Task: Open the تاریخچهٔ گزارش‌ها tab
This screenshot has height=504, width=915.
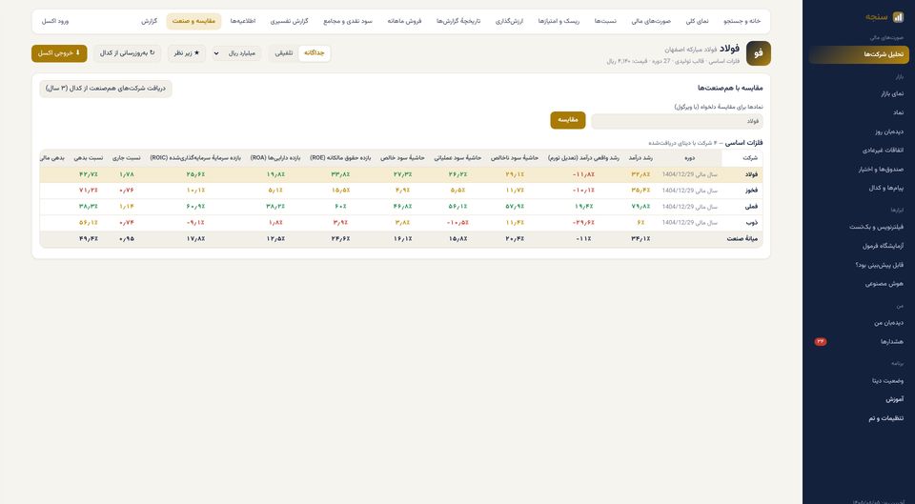Action: point(458,21)
